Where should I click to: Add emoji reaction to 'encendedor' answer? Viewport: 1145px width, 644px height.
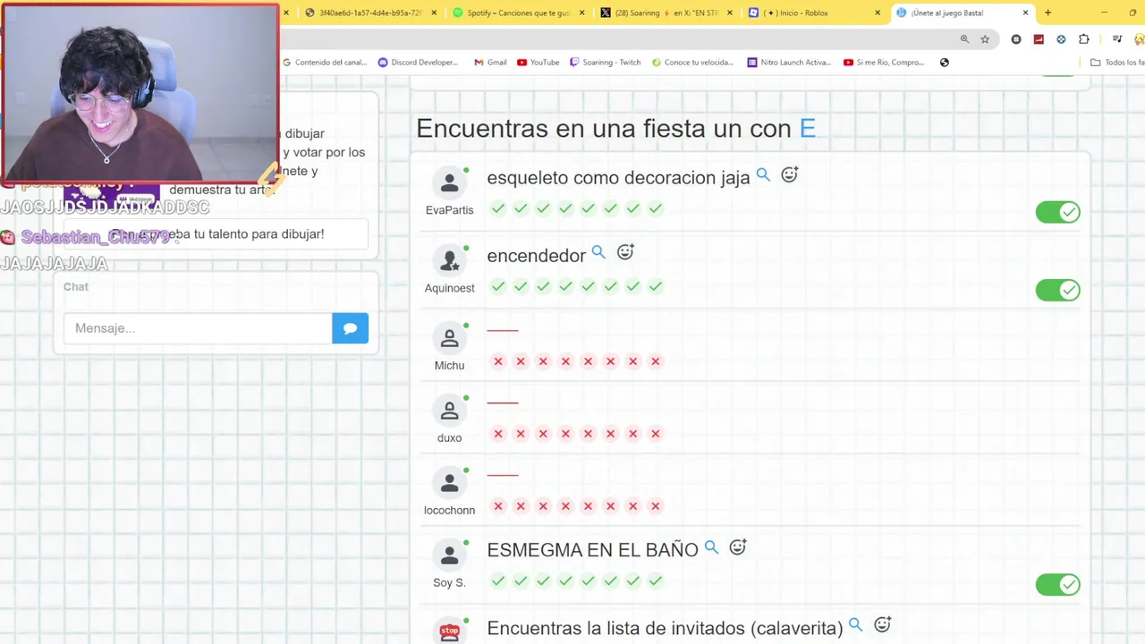pyautogui.click(x=625, y=253)
